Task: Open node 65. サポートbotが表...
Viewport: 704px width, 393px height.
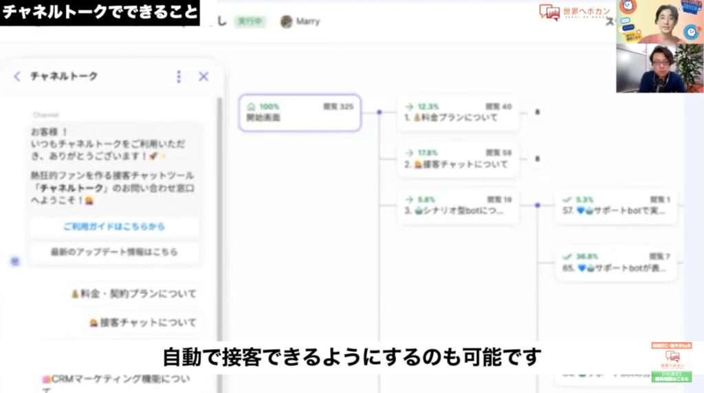Action: (615, 263)
